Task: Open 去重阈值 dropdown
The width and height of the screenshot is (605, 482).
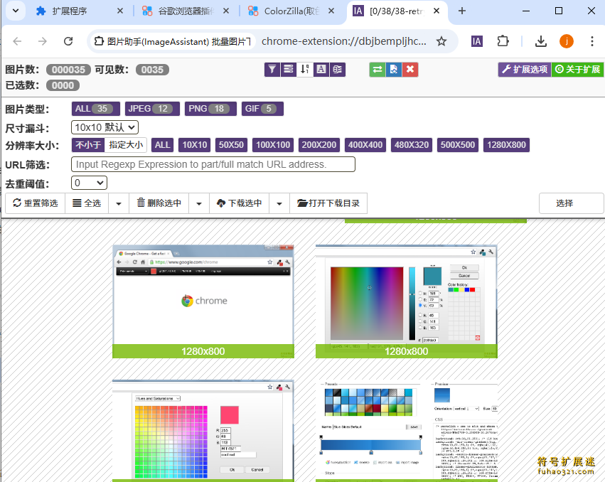Action: pyautogui.click(x=89, y=183)
